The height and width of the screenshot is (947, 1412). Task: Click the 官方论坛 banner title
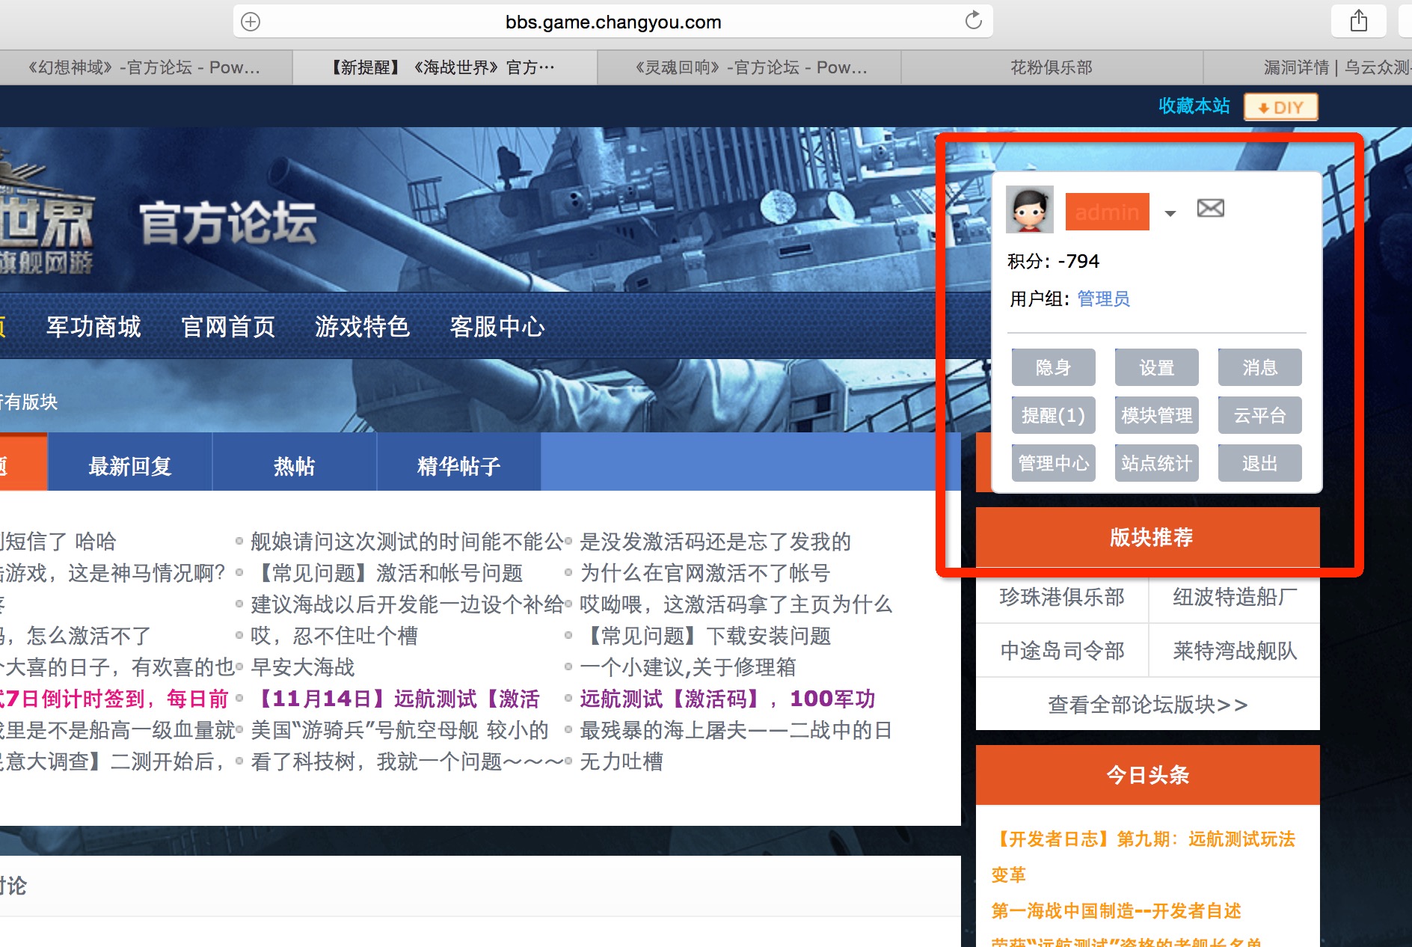228,222
